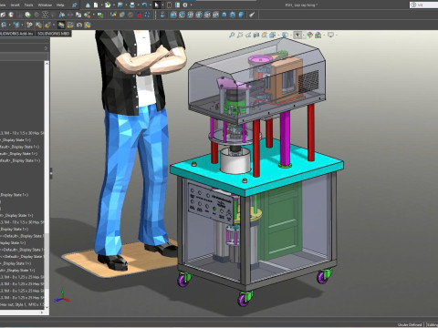Image resolution: width=438 pixels, height=328 pixels.
Task: Expand the Hide/Show Items dropdown arrow
Action: [304, 36]
